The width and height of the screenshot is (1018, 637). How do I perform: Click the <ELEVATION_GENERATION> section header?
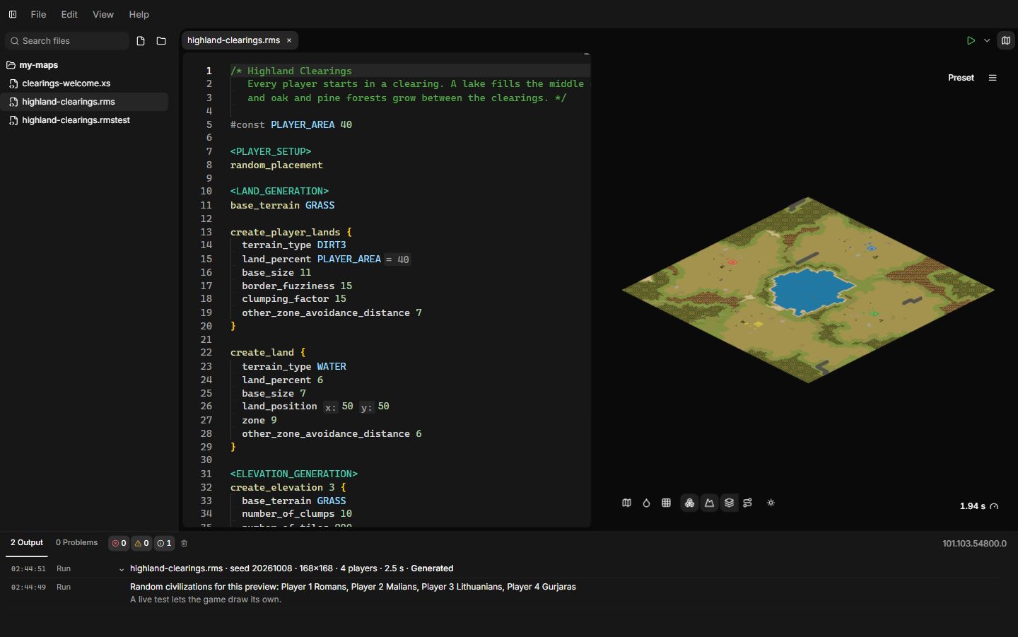(x=294, y=474)
